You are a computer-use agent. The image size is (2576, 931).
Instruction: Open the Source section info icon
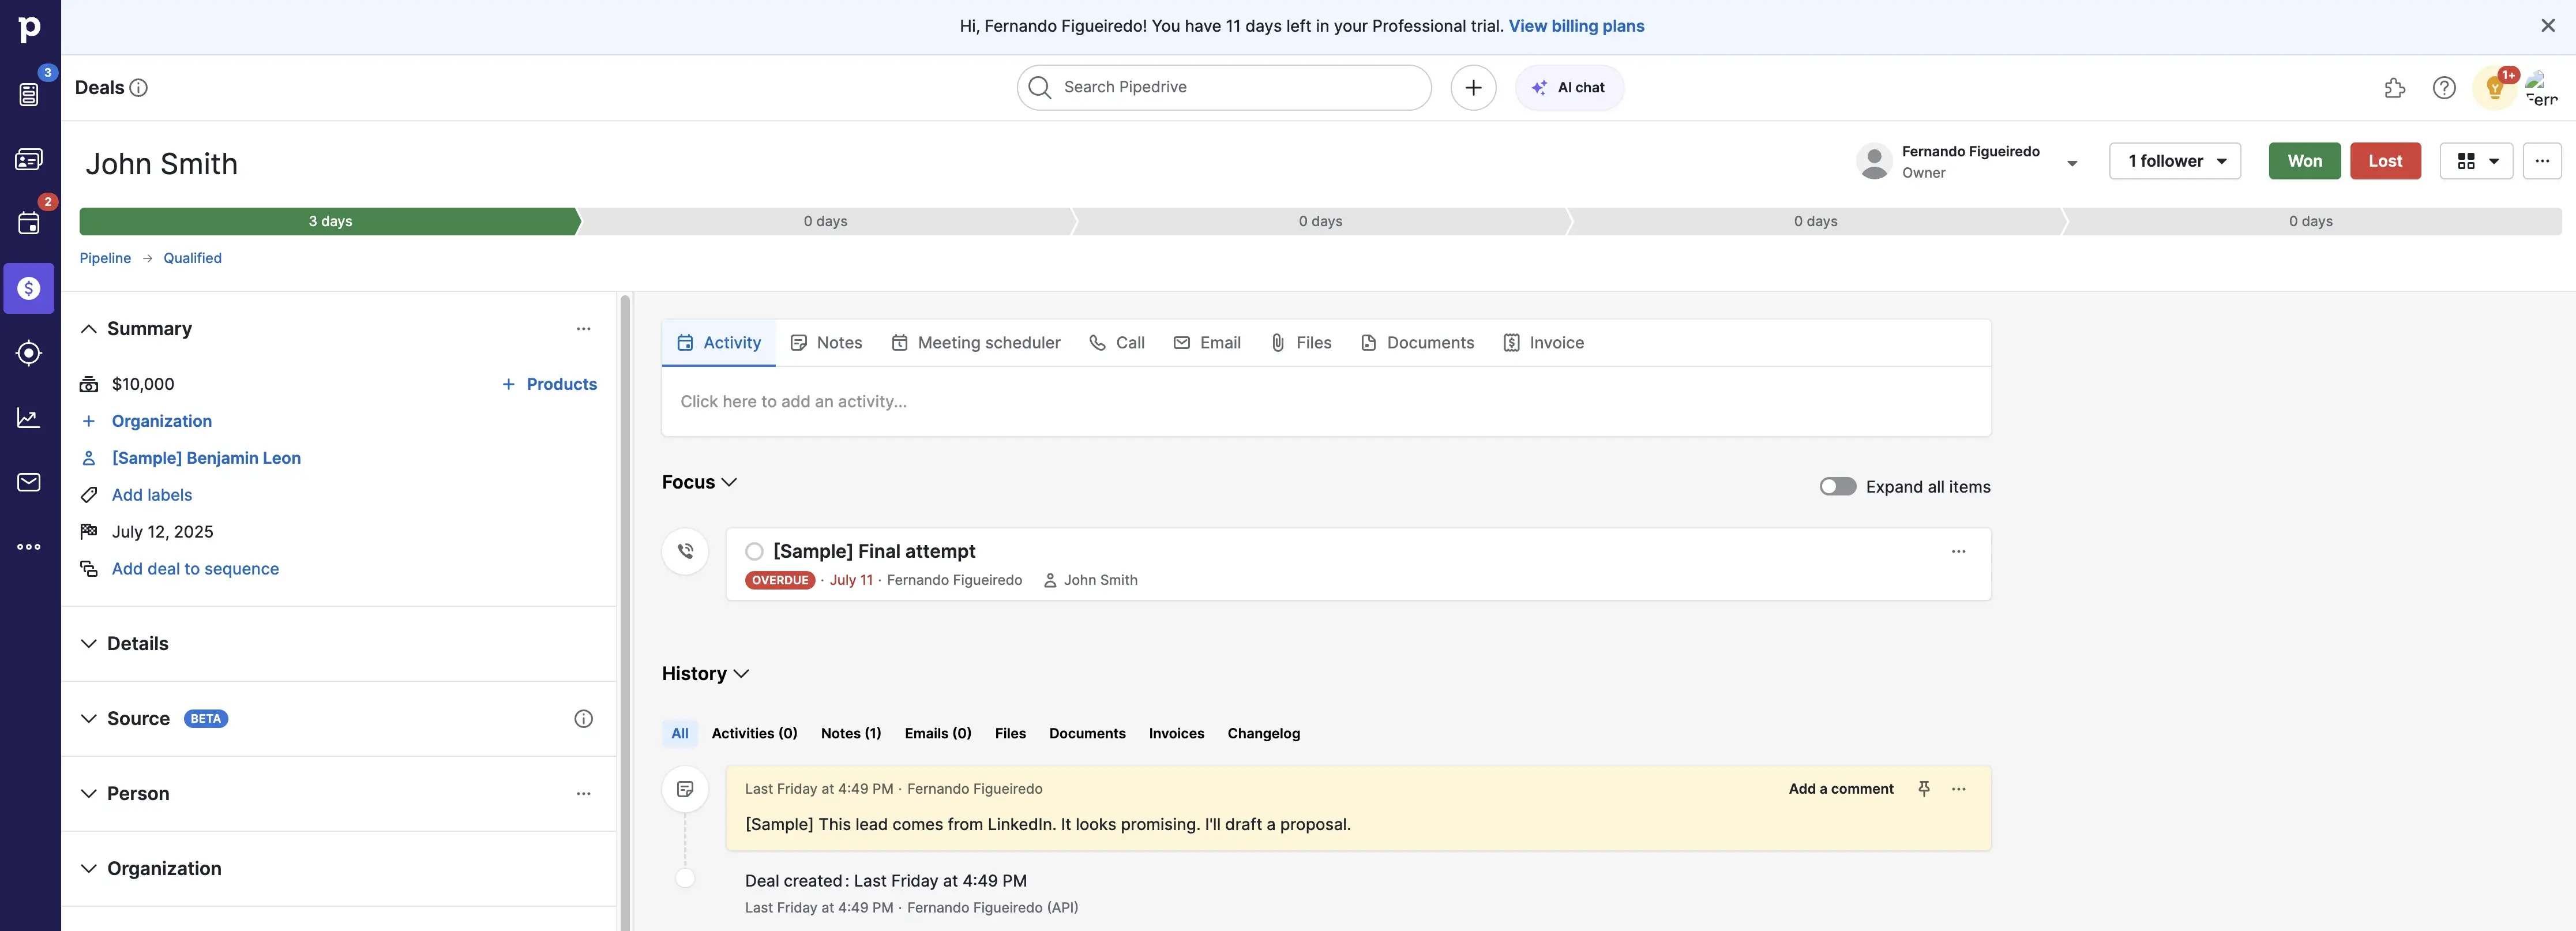(x=583, y=719)
